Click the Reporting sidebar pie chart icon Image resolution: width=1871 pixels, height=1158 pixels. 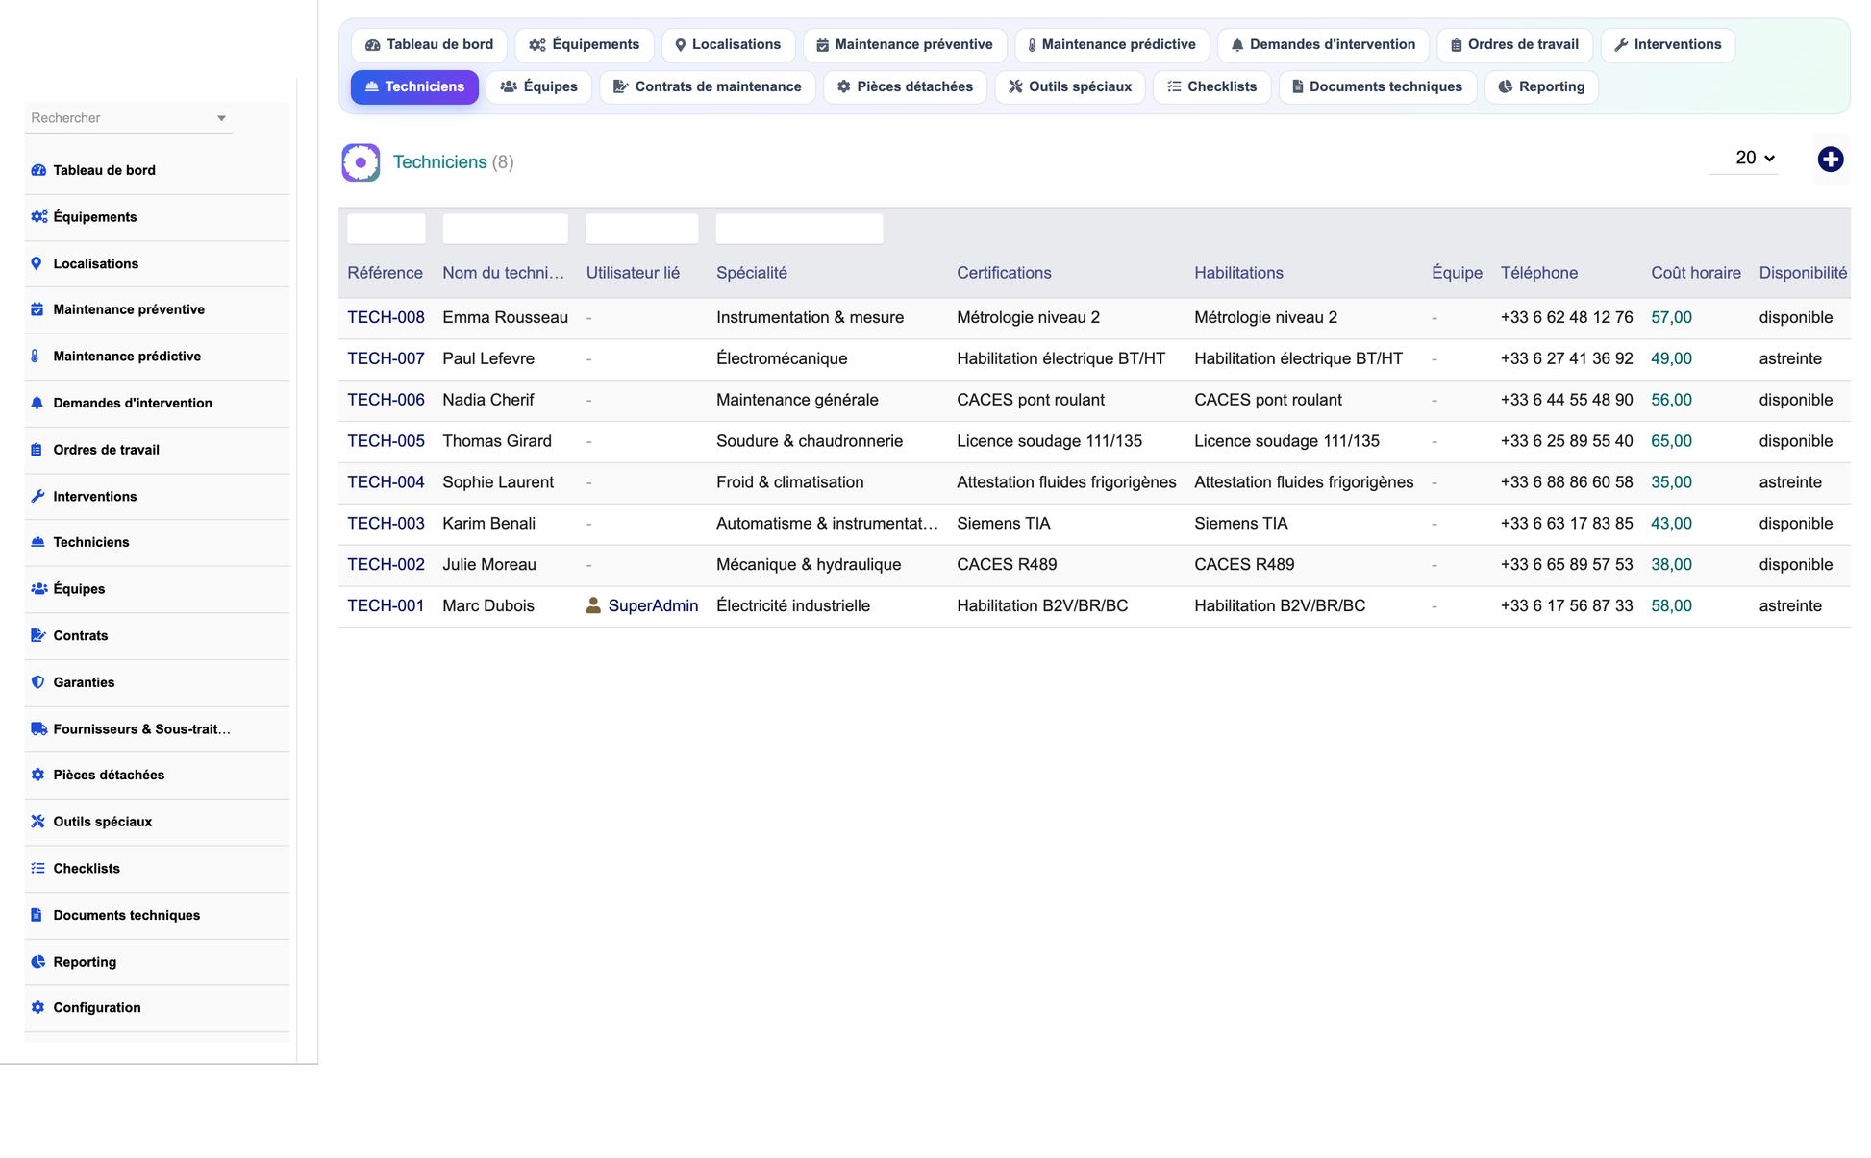[x=37, y=962]
